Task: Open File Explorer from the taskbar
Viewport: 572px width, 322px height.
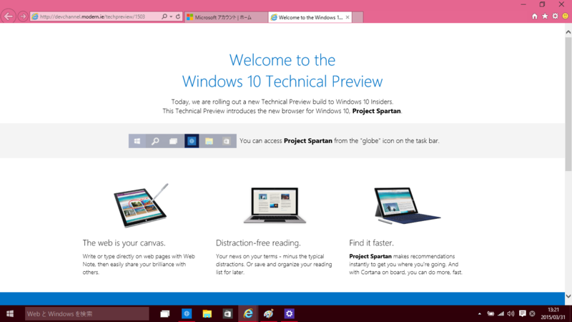Action: tap(207, 313)
